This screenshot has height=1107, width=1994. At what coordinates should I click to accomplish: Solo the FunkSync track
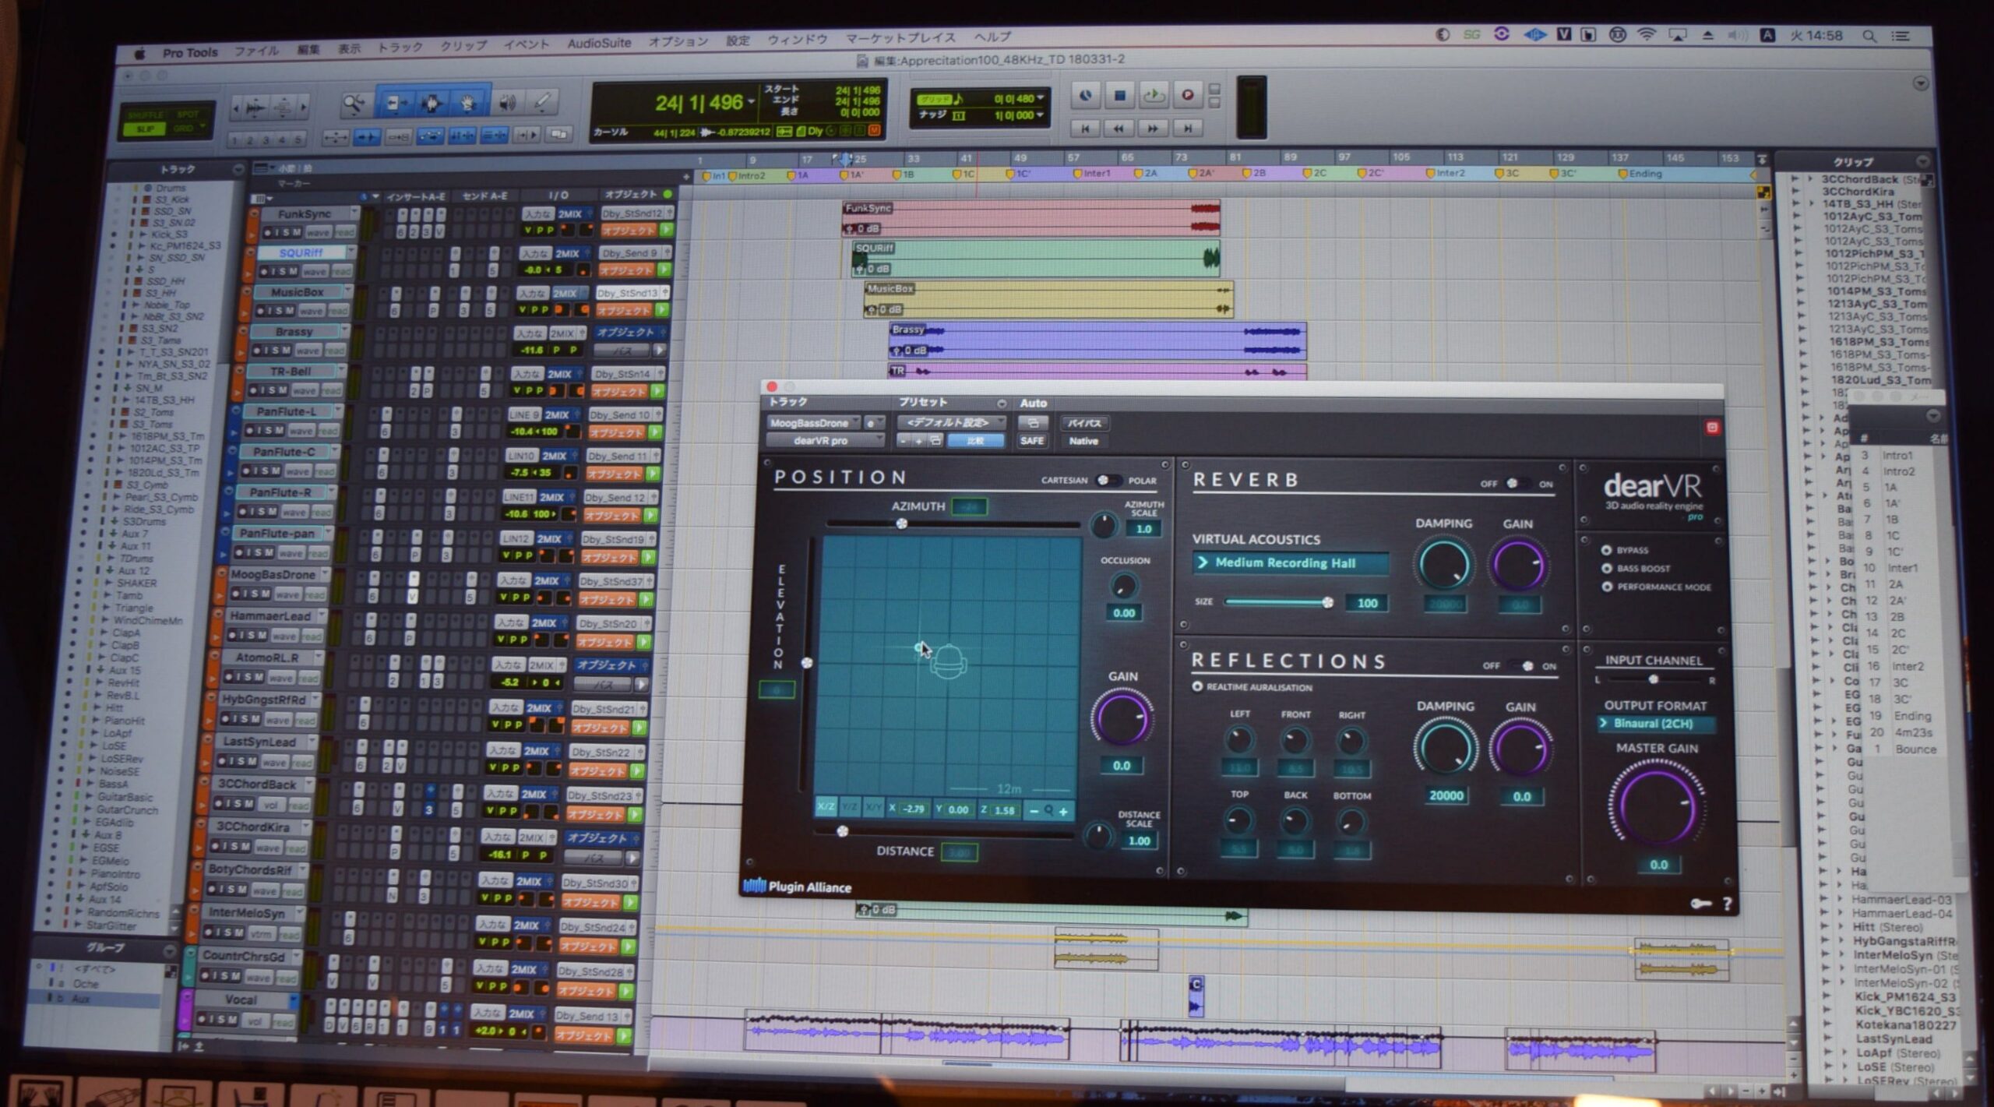(286, 232)
